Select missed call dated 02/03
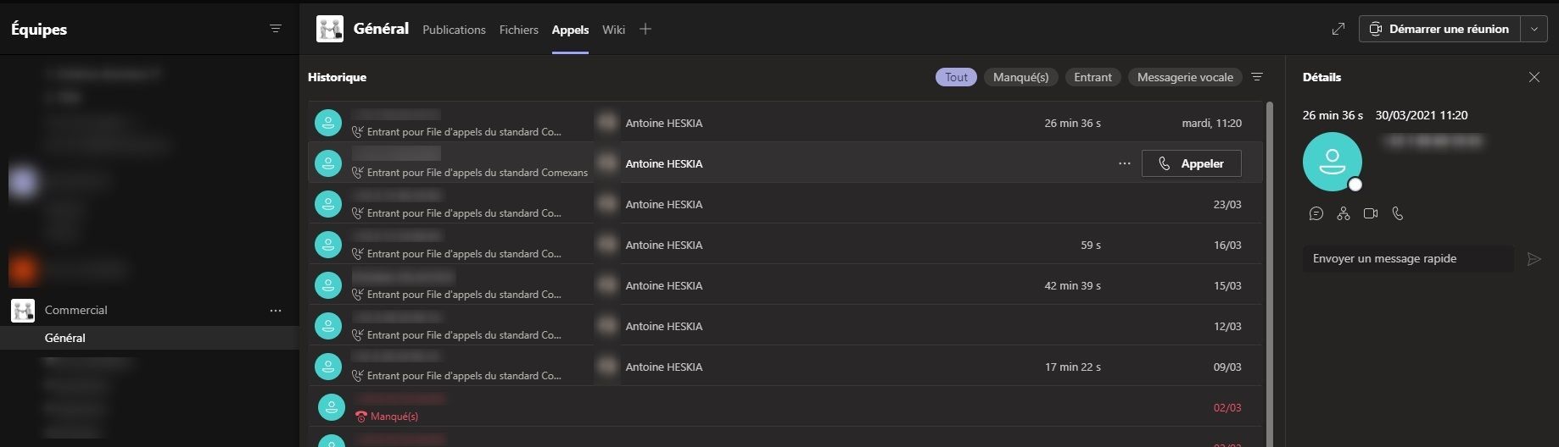This screenshot has width=1559, height=447. point(785,407)
